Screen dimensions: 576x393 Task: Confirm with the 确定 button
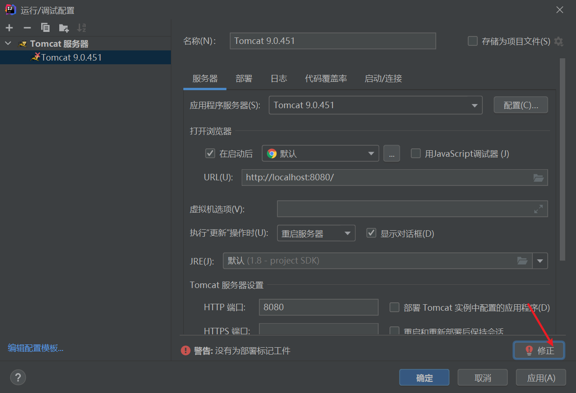click(425, 378)
